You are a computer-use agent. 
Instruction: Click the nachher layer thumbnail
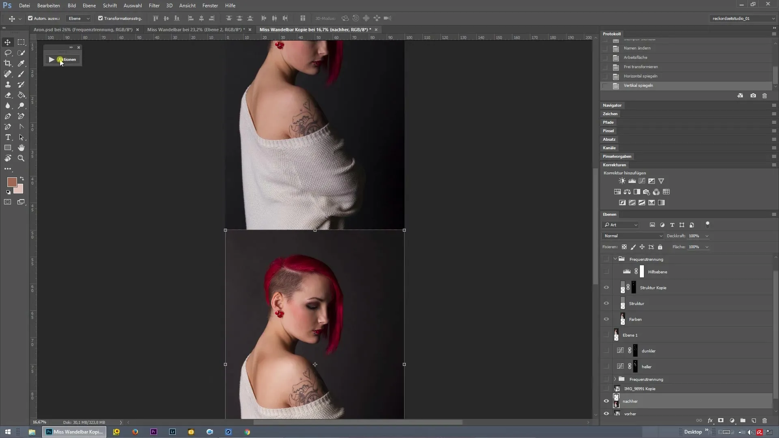[x=616, y=401]
